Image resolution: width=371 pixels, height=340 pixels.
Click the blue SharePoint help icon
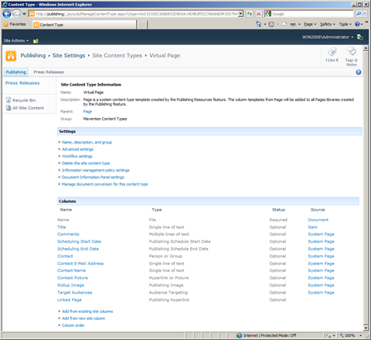(359, 72)
